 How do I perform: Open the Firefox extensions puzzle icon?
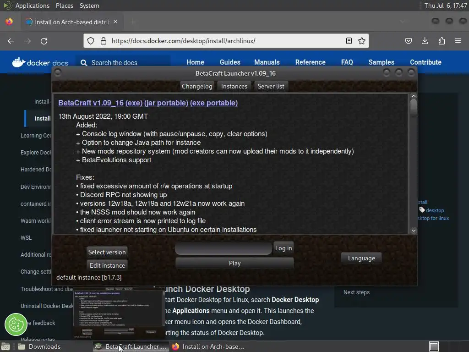click(x=442, y=41)
